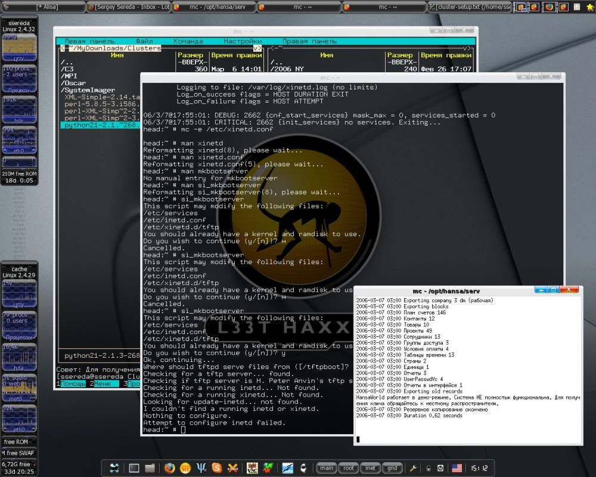Focus the mc - /opt/hansa/serv window title
596x477 pixels.
[445, 291]
